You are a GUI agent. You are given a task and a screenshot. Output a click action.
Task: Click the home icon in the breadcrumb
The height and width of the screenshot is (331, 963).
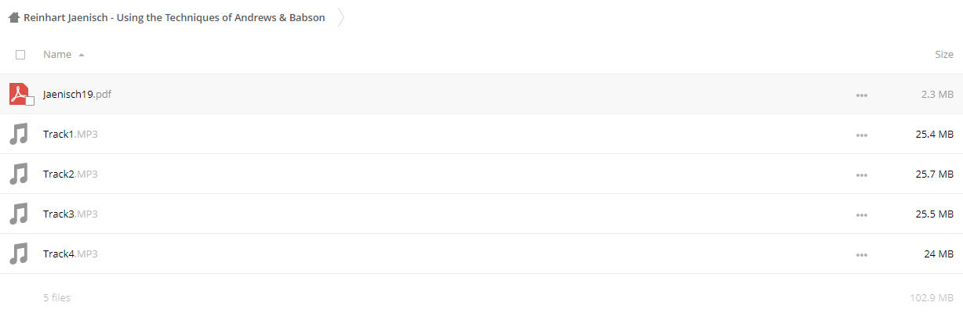point(14,17)
